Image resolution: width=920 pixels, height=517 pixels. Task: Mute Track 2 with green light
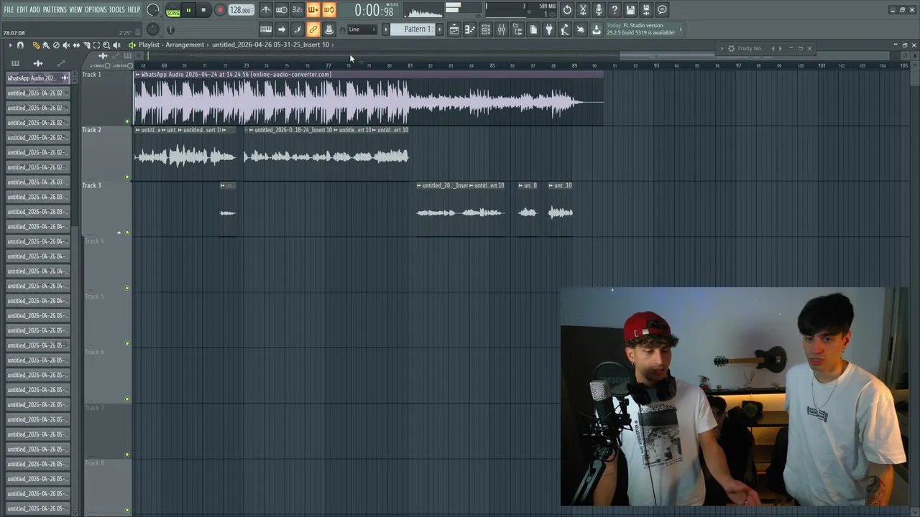point(127,177)
